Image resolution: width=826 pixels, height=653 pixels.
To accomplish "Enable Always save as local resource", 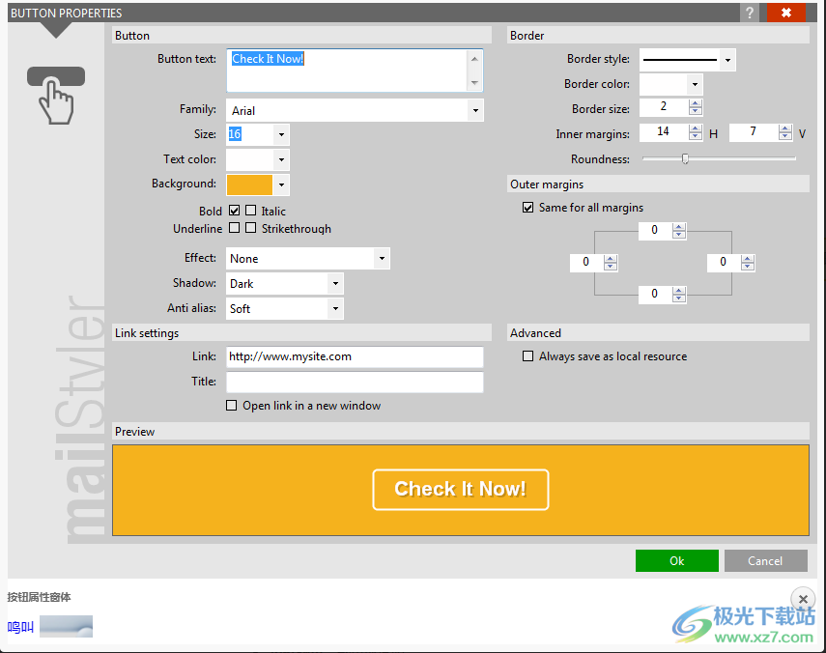I will (x=528, y=355).
